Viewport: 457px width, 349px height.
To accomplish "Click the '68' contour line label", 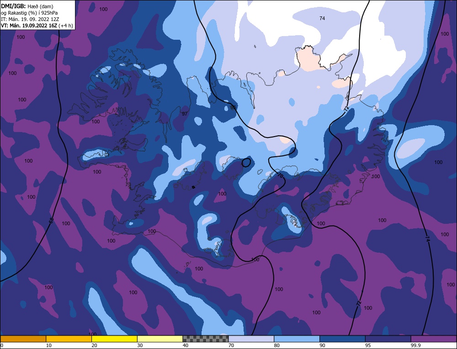I will pyautogui.click(x=51, y=221).
